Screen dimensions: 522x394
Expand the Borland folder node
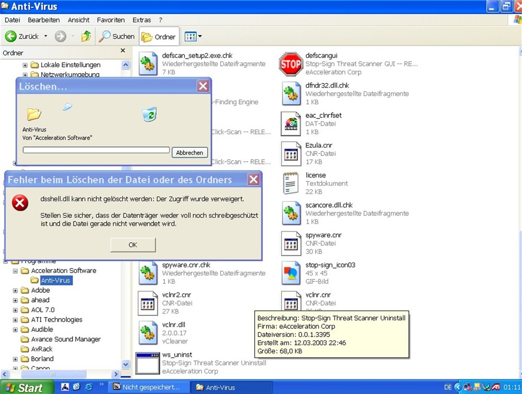15,360
